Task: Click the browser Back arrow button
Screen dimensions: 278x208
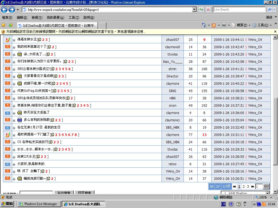Action: (4, 10)
